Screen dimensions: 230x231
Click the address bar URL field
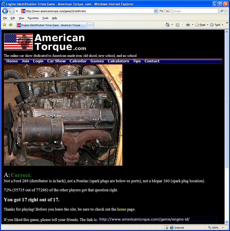pyautogui.click(x=90, y=11)
